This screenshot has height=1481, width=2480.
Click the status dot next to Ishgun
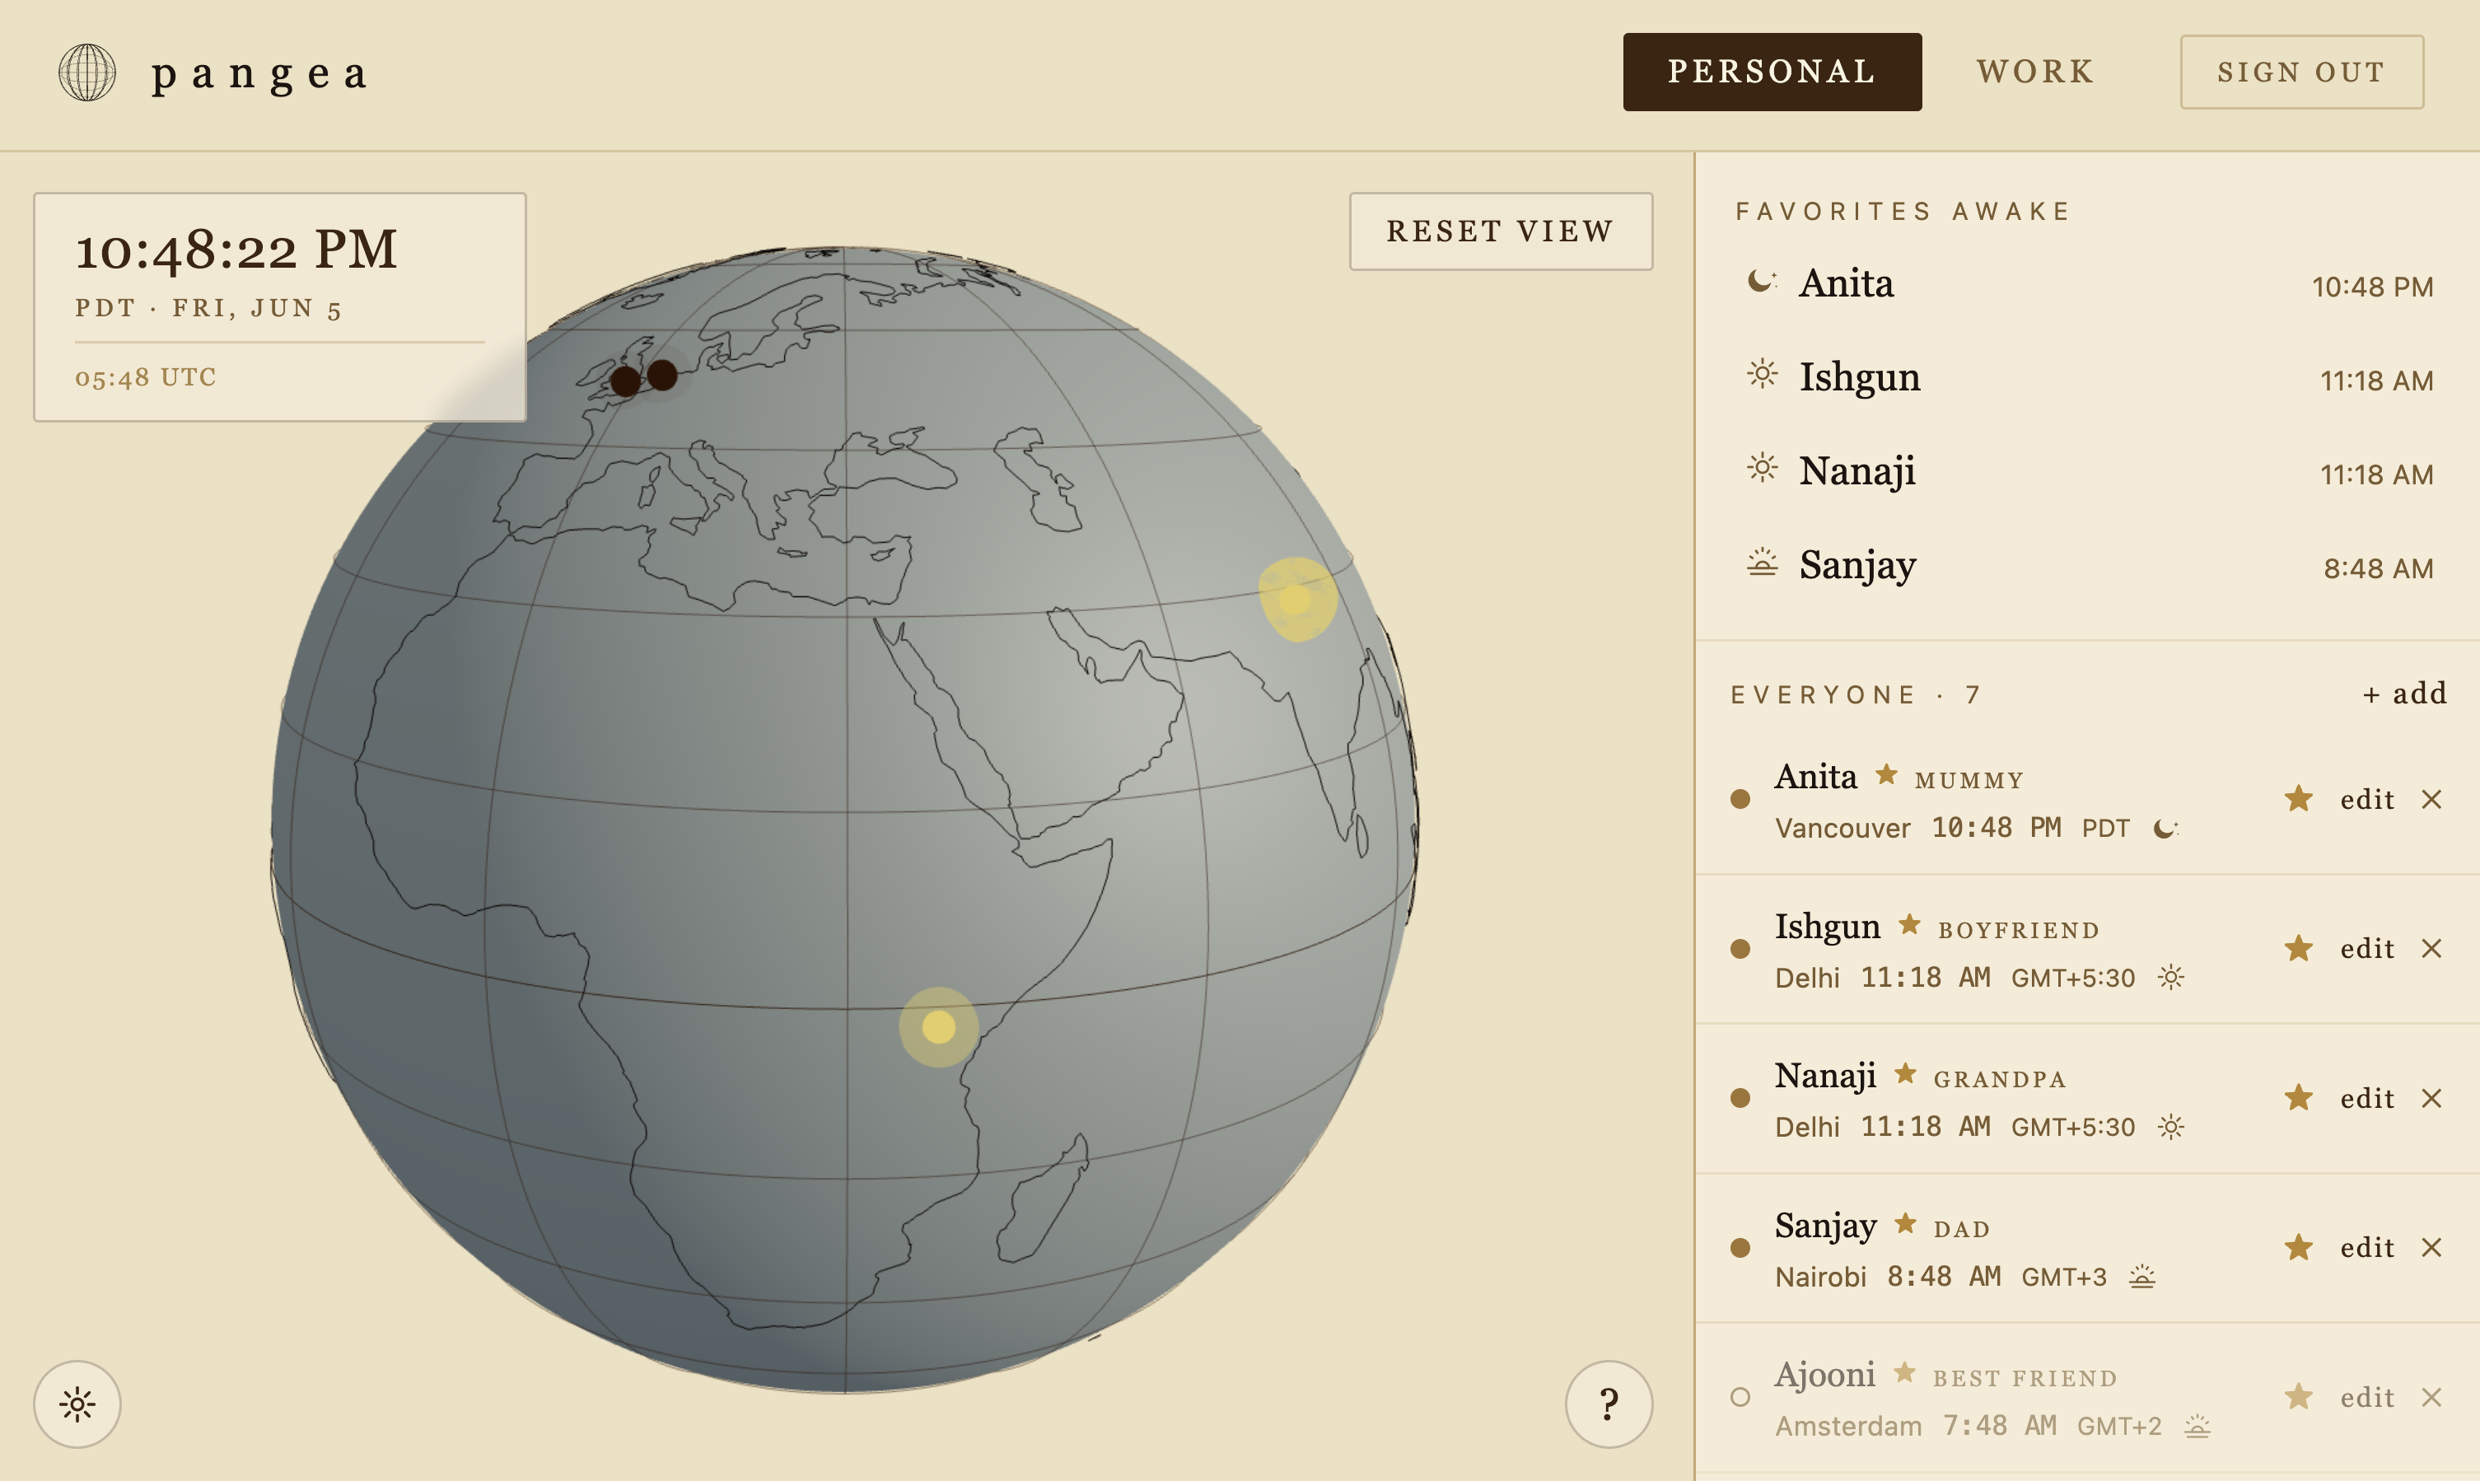[1740, 949]
